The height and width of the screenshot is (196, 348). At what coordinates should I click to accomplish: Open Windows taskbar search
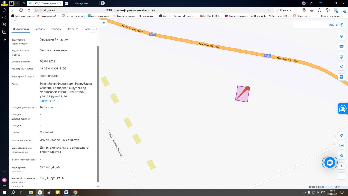[13, 192]
